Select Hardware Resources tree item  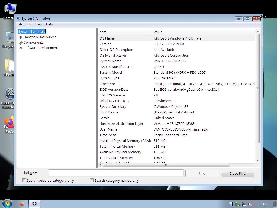[x=40, y=37]
